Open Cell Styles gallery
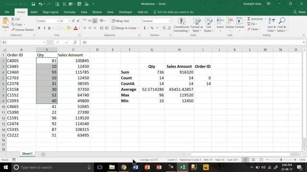The image size is (307, 172). (209, 25)
